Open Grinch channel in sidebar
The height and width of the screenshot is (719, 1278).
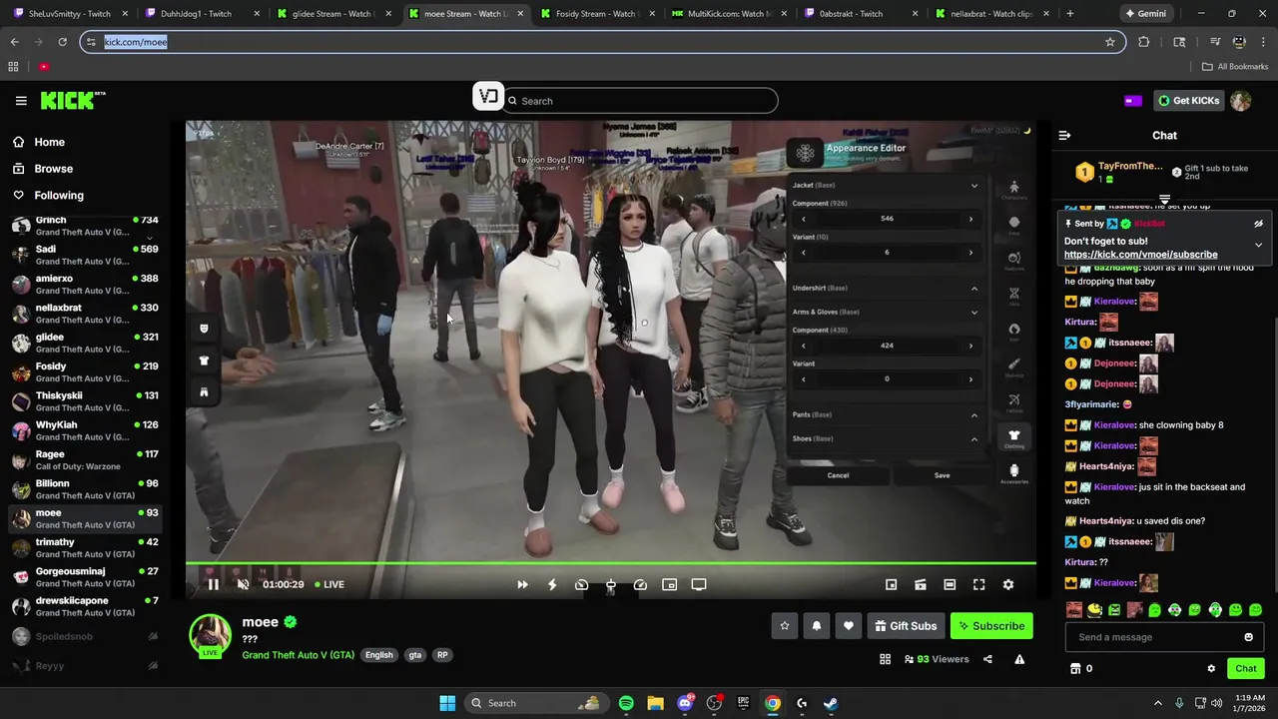pyautogui.click(x=85, y=226)
